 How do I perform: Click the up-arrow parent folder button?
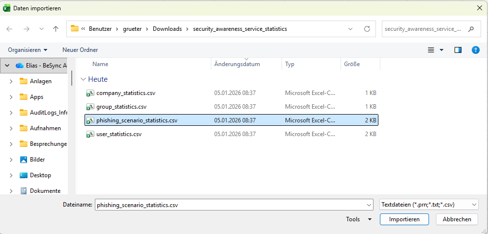56,29
